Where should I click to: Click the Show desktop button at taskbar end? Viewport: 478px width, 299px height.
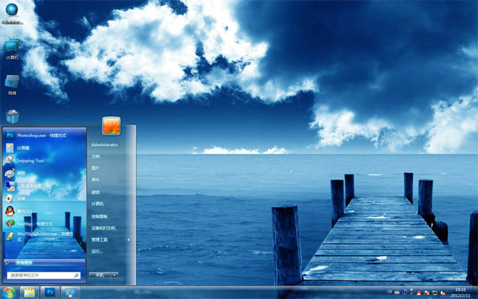(475, 293)
